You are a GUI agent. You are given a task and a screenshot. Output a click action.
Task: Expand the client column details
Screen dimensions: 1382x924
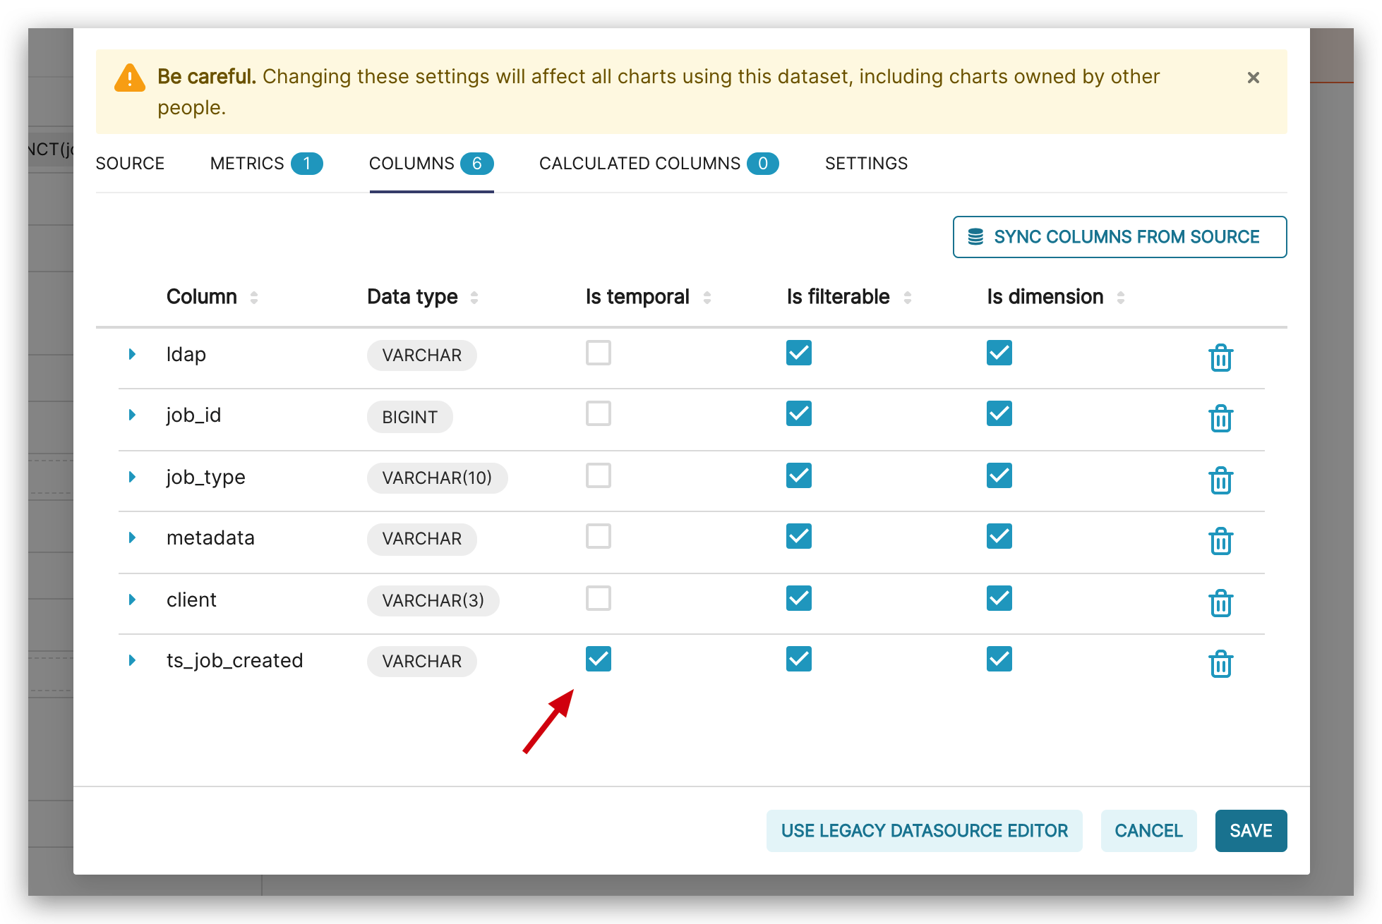tap(132, 599)
